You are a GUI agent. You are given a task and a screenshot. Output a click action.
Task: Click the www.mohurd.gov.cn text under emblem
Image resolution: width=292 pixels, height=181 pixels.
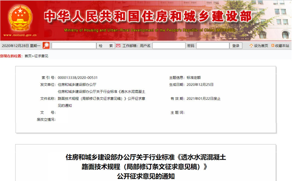click(20, 35)
